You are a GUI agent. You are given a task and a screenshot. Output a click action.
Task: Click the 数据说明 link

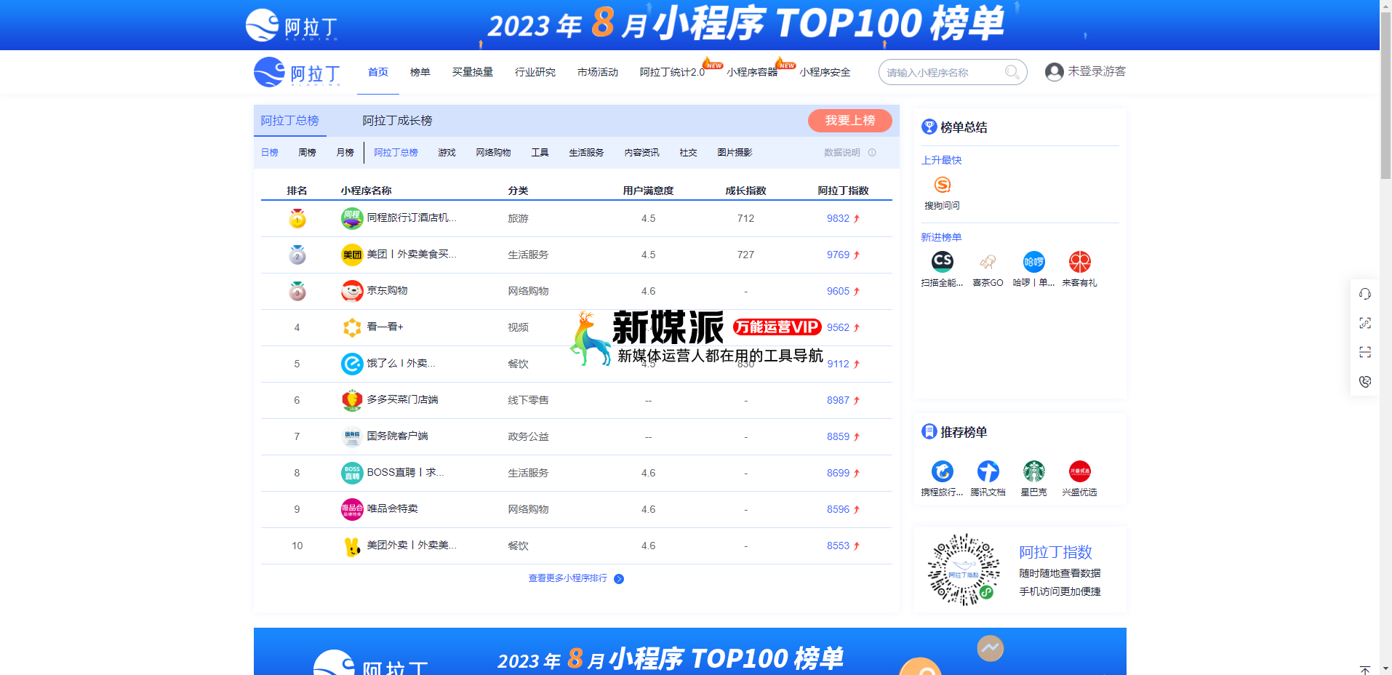click(842, 153)
